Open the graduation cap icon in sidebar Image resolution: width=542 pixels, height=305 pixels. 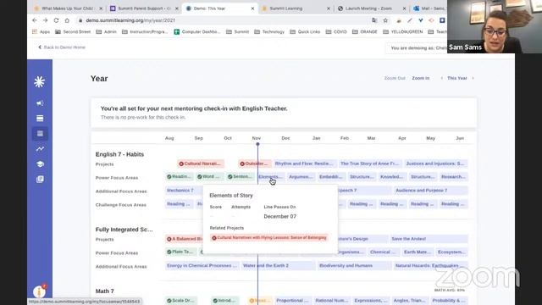[40, 164]
